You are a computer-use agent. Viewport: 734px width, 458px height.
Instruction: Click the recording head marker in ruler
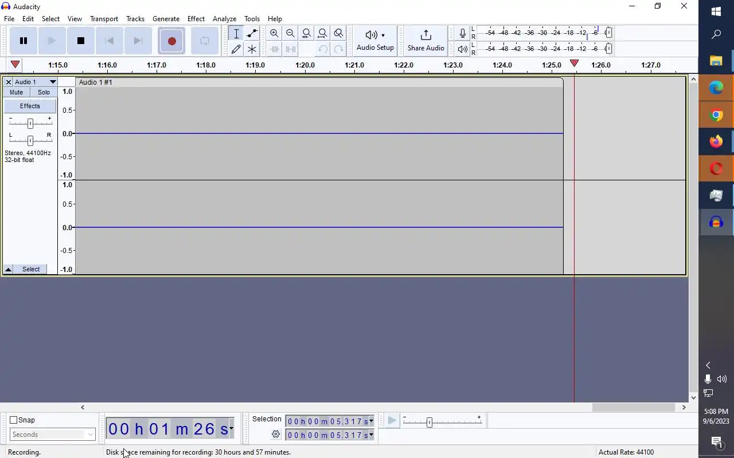click(574, 64)
